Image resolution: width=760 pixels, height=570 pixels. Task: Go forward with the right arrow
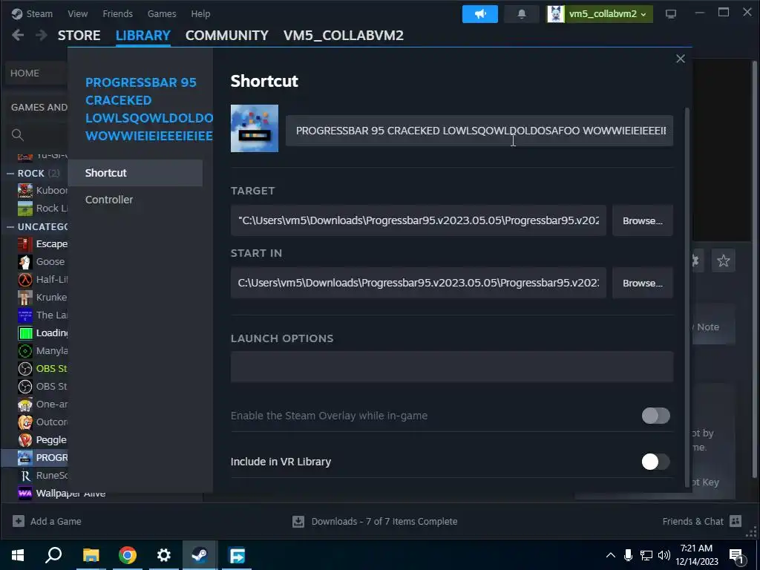click(42, 35)
